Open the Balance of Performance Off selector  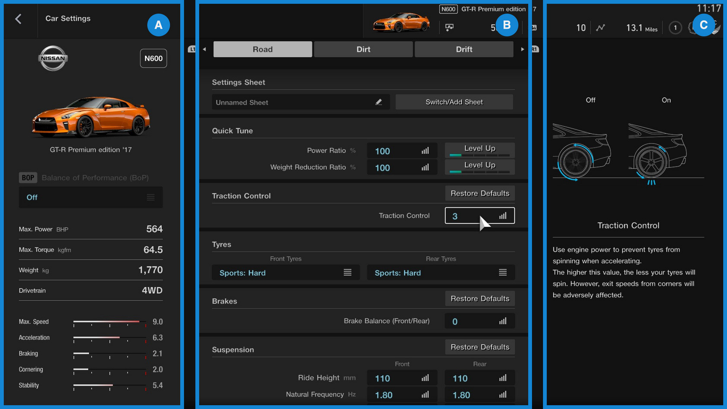[x=90, y=197]
